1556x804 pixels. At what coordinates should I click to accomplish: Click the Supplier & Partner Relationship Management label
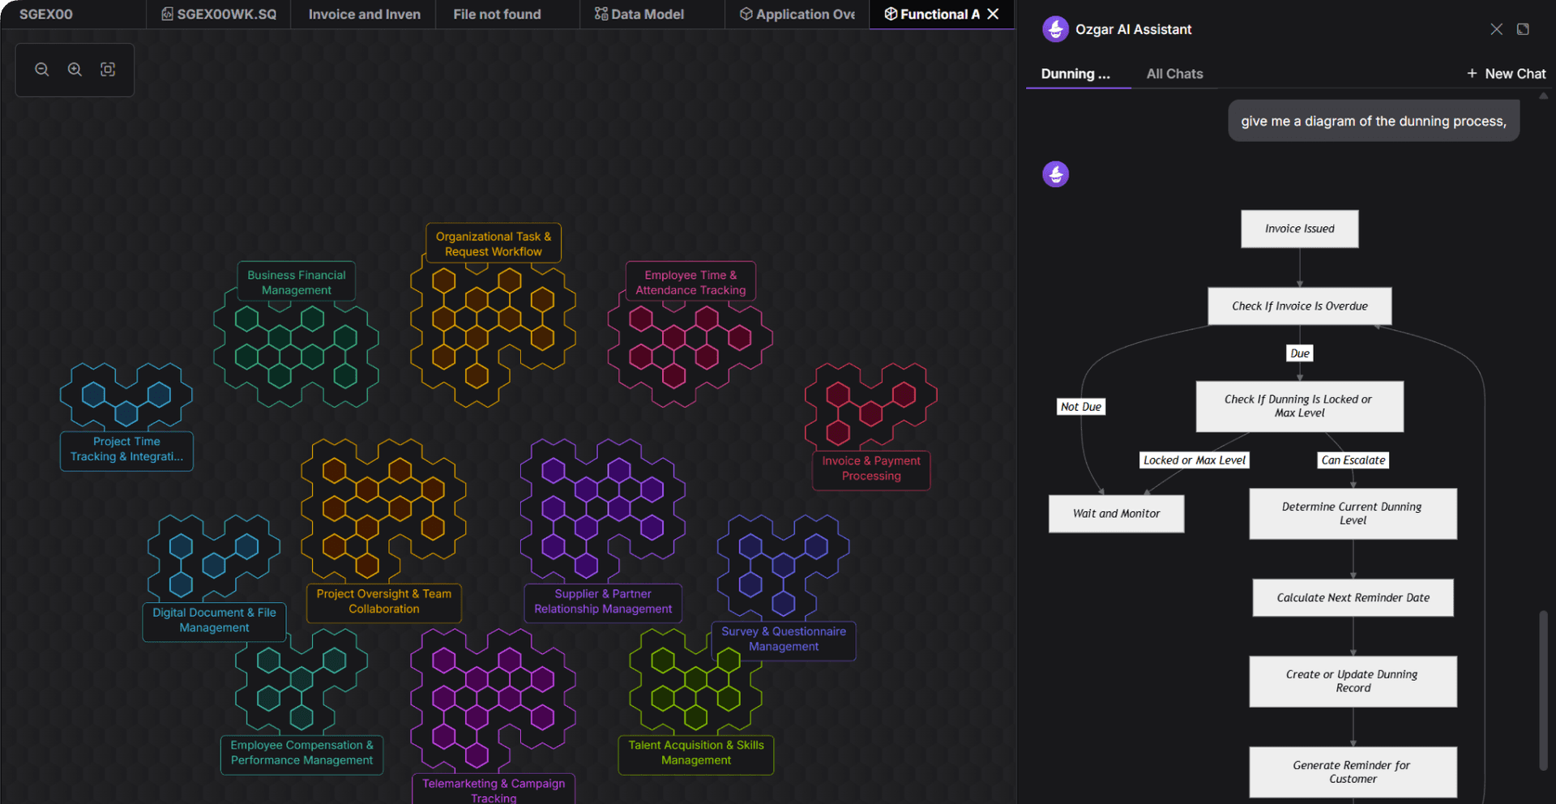point(603,601)
